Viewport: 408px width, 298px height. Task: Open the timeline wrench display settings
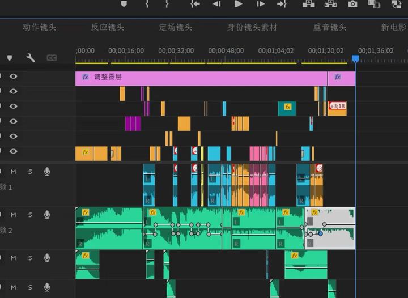coord(31,58)
